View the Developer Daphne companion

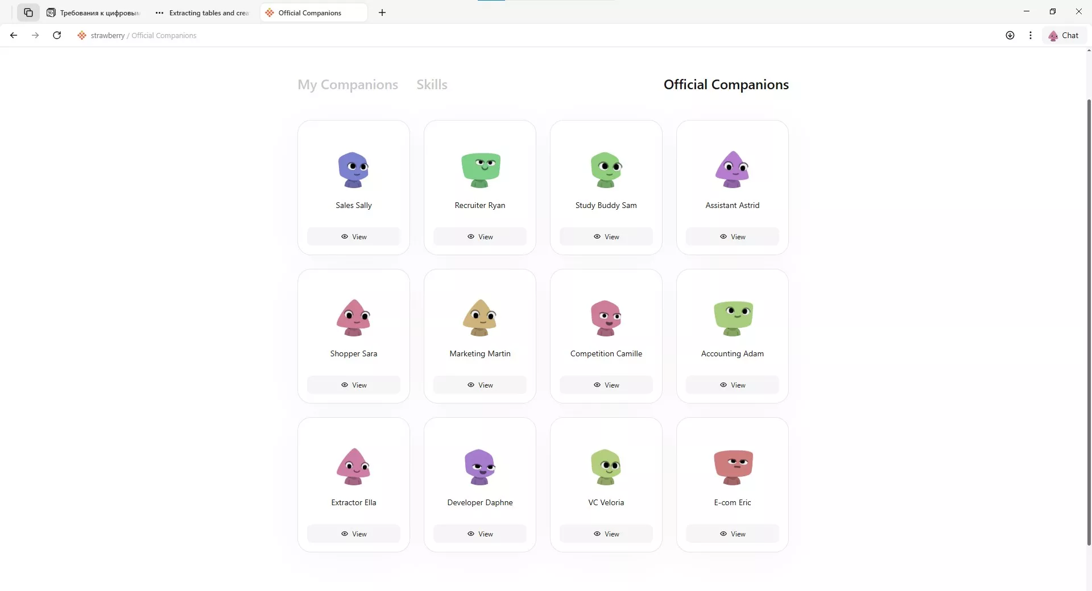[x=480, y=534]
